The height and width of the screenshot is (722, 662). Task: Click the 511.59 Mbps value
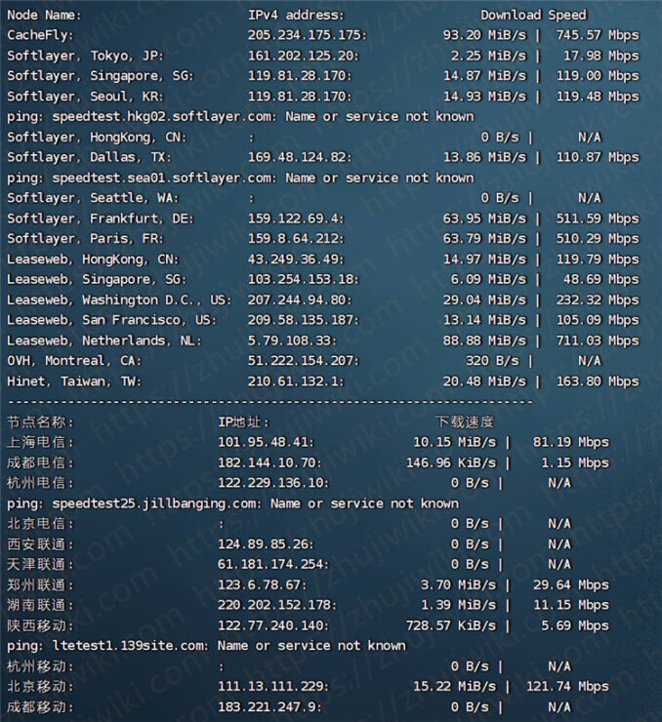(x=598, y=219)
